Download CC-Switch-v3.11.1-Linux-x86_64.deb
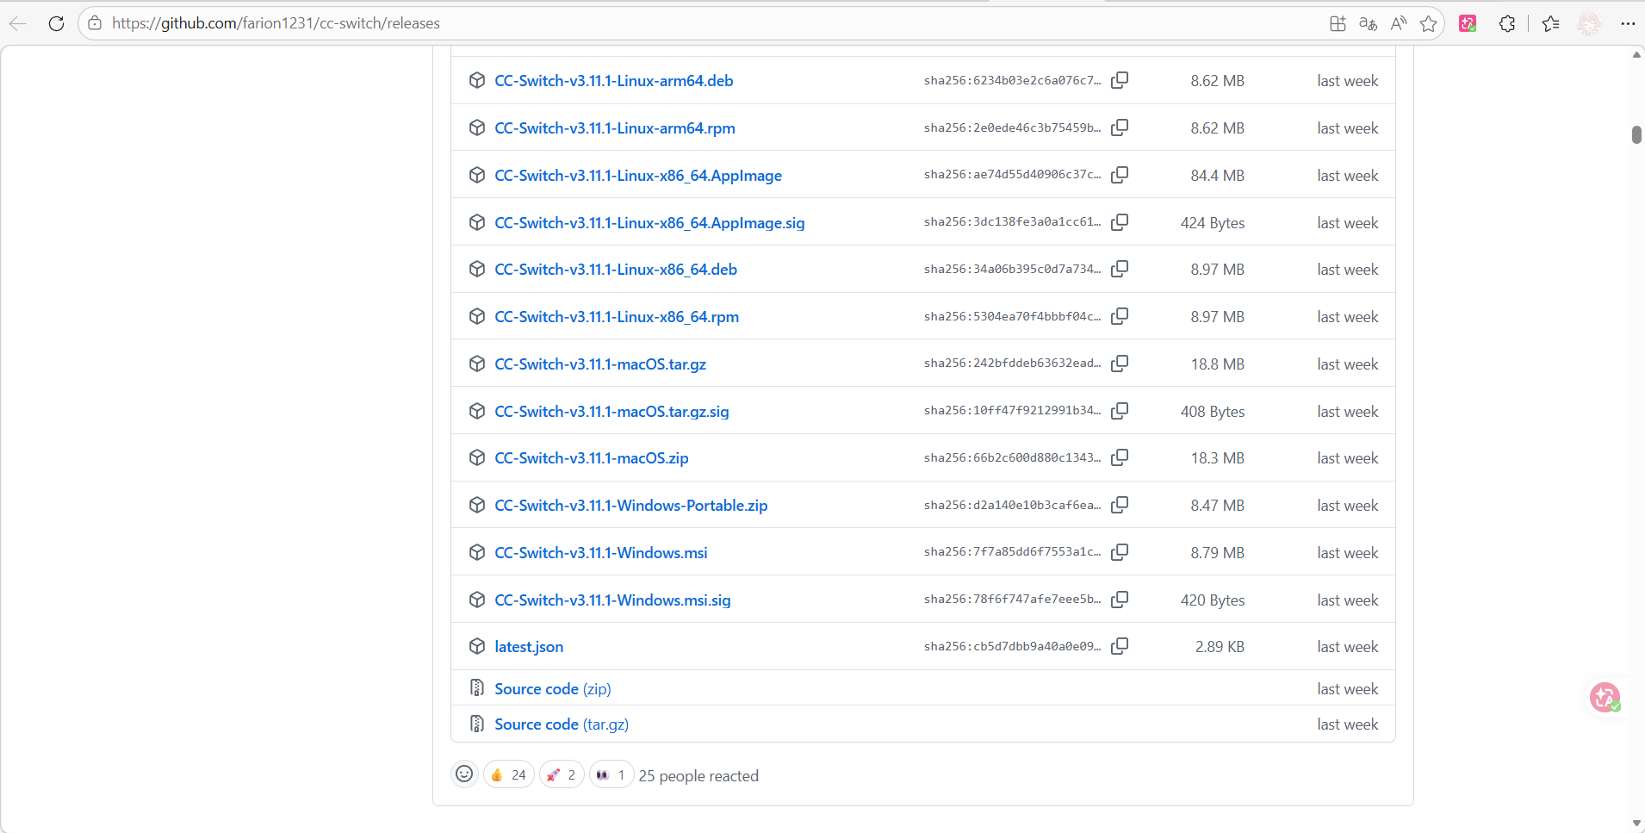Image resolution: width=1645 pixels, height=833 pixels. [x=616, y=269]
